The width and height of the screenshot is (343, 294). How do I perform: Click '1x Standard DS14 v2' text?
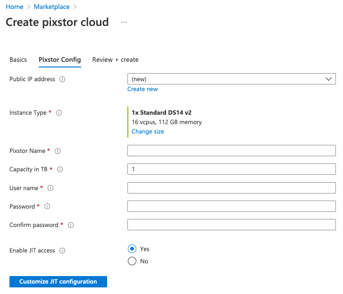161,113
